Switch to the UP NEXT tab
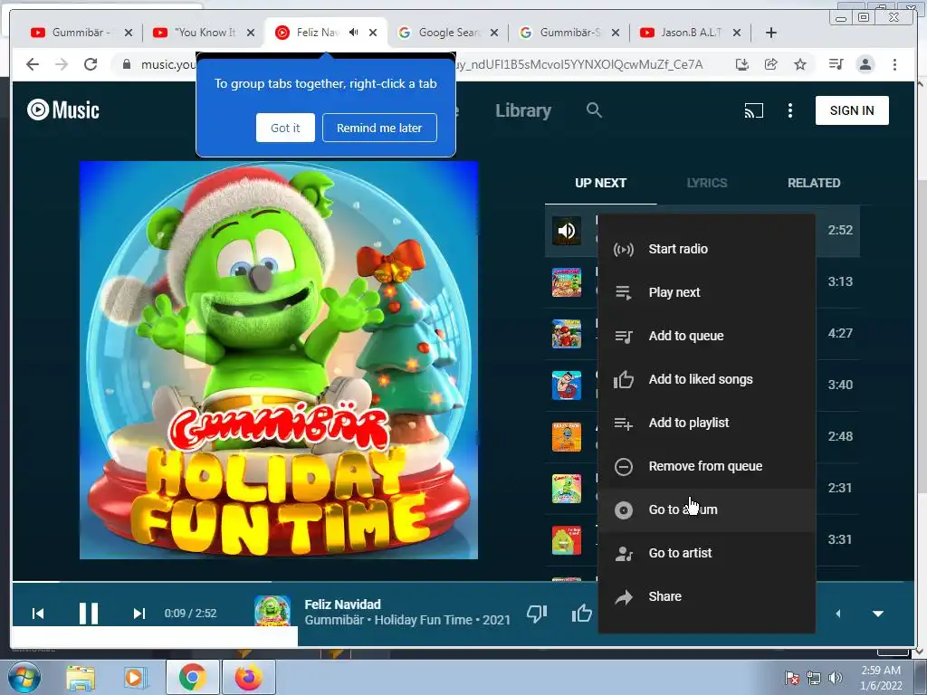The image size is (927, 695). pyautogui.click(x=601, y=183)
